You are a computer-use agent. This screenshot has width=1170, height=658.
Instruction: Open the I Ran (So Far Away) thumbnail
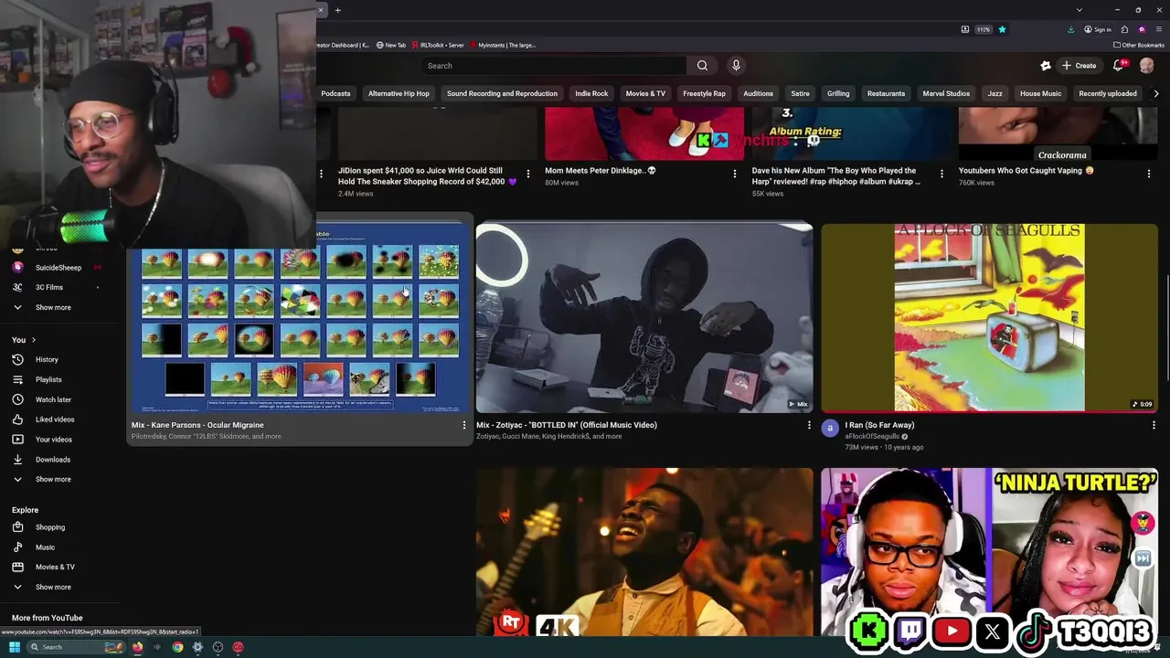point(989,318)
